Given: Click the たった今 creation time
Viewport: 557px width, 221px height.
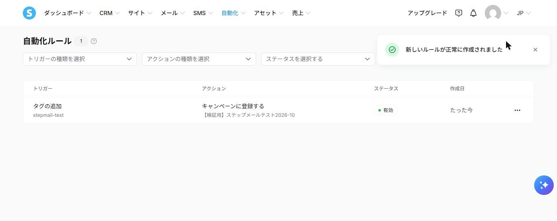Looking at the screenshot, I should (x=461, y=110).
